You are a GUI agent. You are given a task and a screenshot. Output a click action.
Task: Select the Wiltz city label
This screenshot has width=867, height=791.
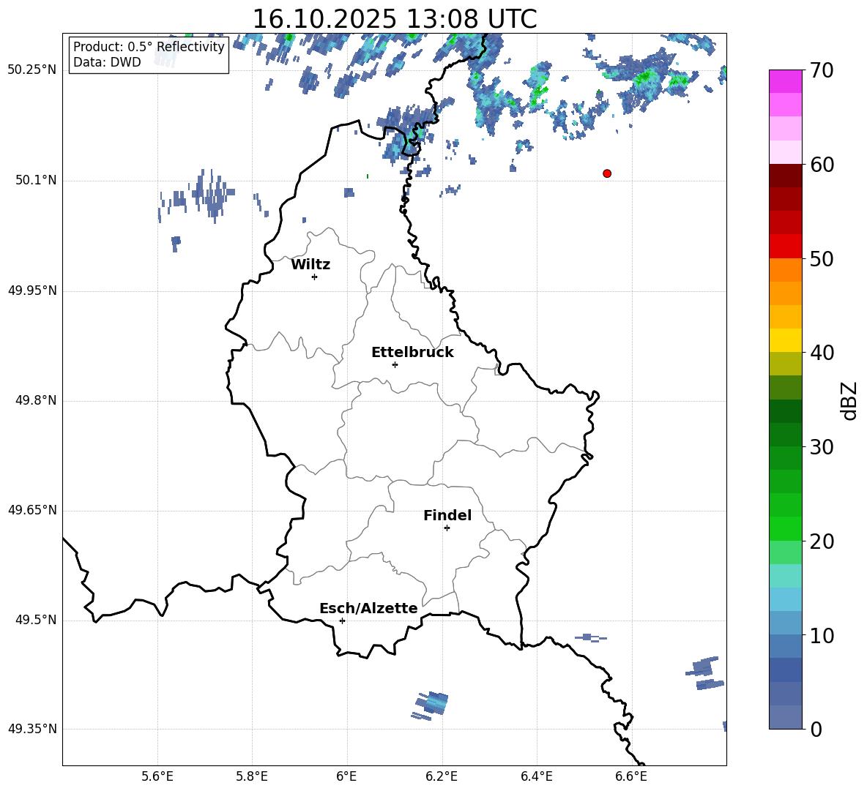[x=310, y=265]
